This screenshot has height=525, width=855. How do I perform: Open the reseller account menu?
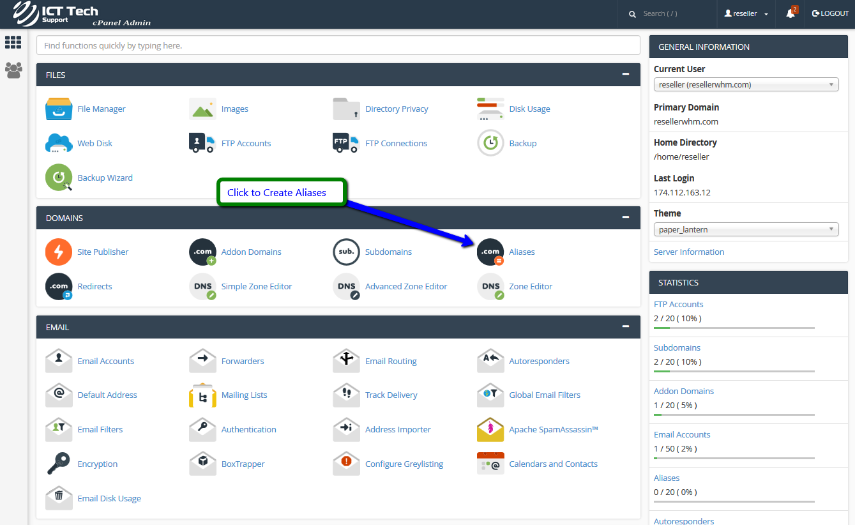coord(746,13)
